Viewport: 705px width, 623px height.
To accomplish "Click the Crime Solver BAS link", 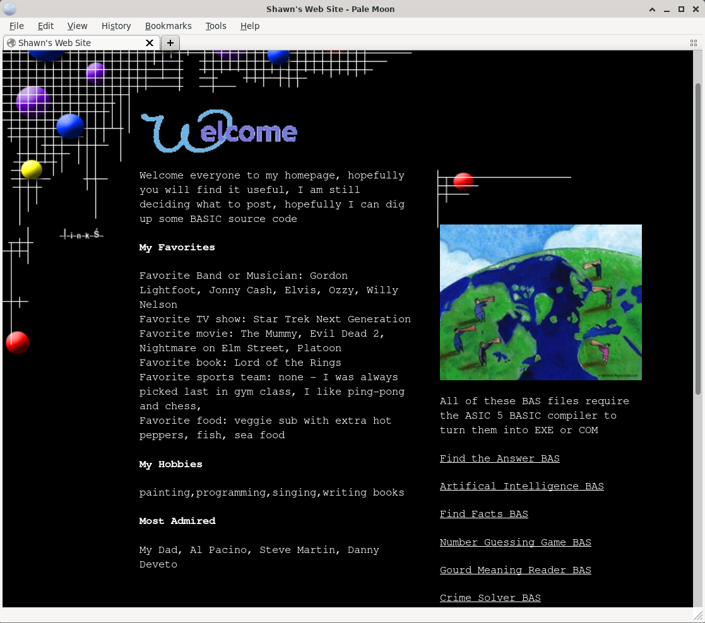I will 490,598.
